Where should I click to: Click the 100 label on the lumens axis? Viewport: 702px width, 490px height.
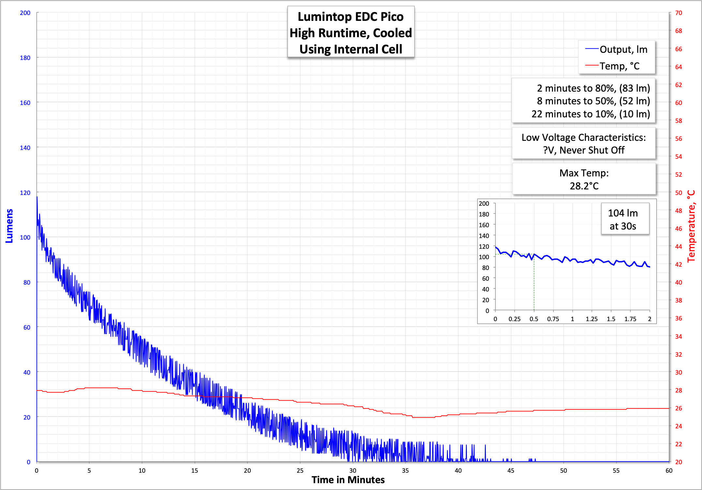[x=25, y=237]
